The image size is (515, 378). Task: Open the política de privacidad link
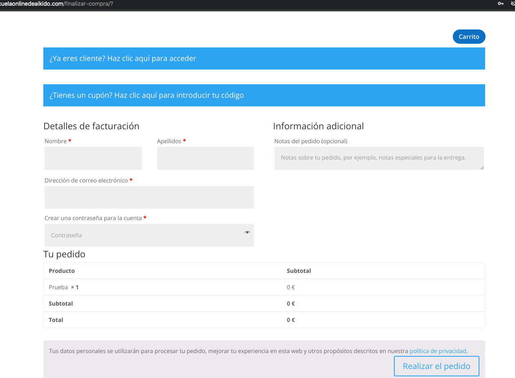coord(438,351)
